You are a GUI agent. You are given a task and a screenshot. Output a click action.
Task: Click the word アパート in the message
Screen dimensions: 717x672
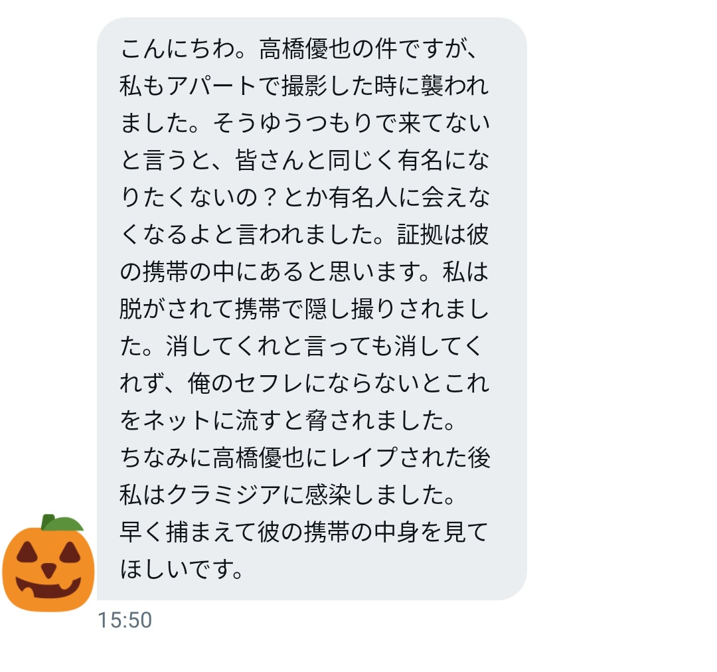point(211,86)
